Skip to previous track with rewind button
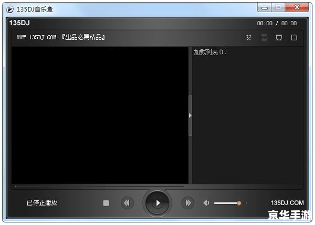The image size is (315, 225). point(127,203)
